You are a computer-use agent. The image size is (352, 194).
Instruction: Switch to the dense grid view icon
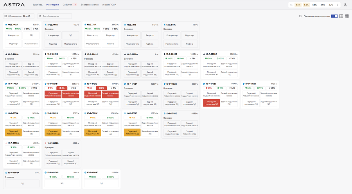[347, 16]
